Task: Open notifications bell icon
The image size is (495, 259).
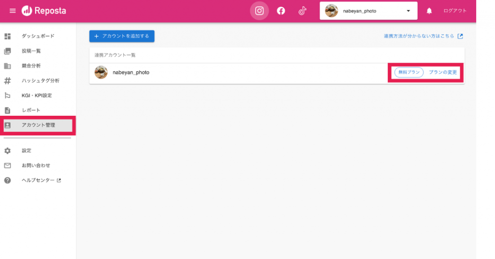Action: [429, 11]
